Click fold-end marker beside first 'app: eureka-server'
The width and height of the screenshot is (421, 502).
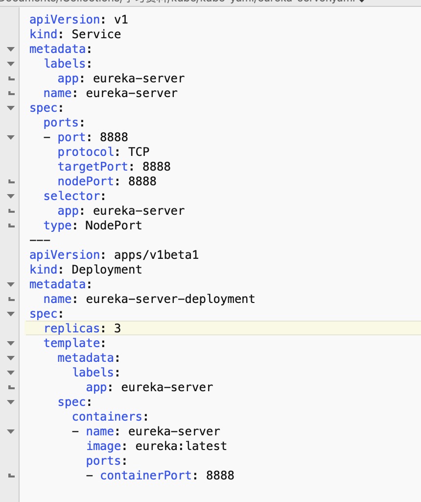[11, 79]
